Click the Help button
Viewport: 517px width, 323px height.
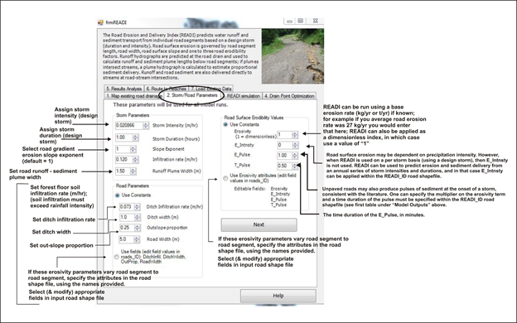tap(278, 296)
